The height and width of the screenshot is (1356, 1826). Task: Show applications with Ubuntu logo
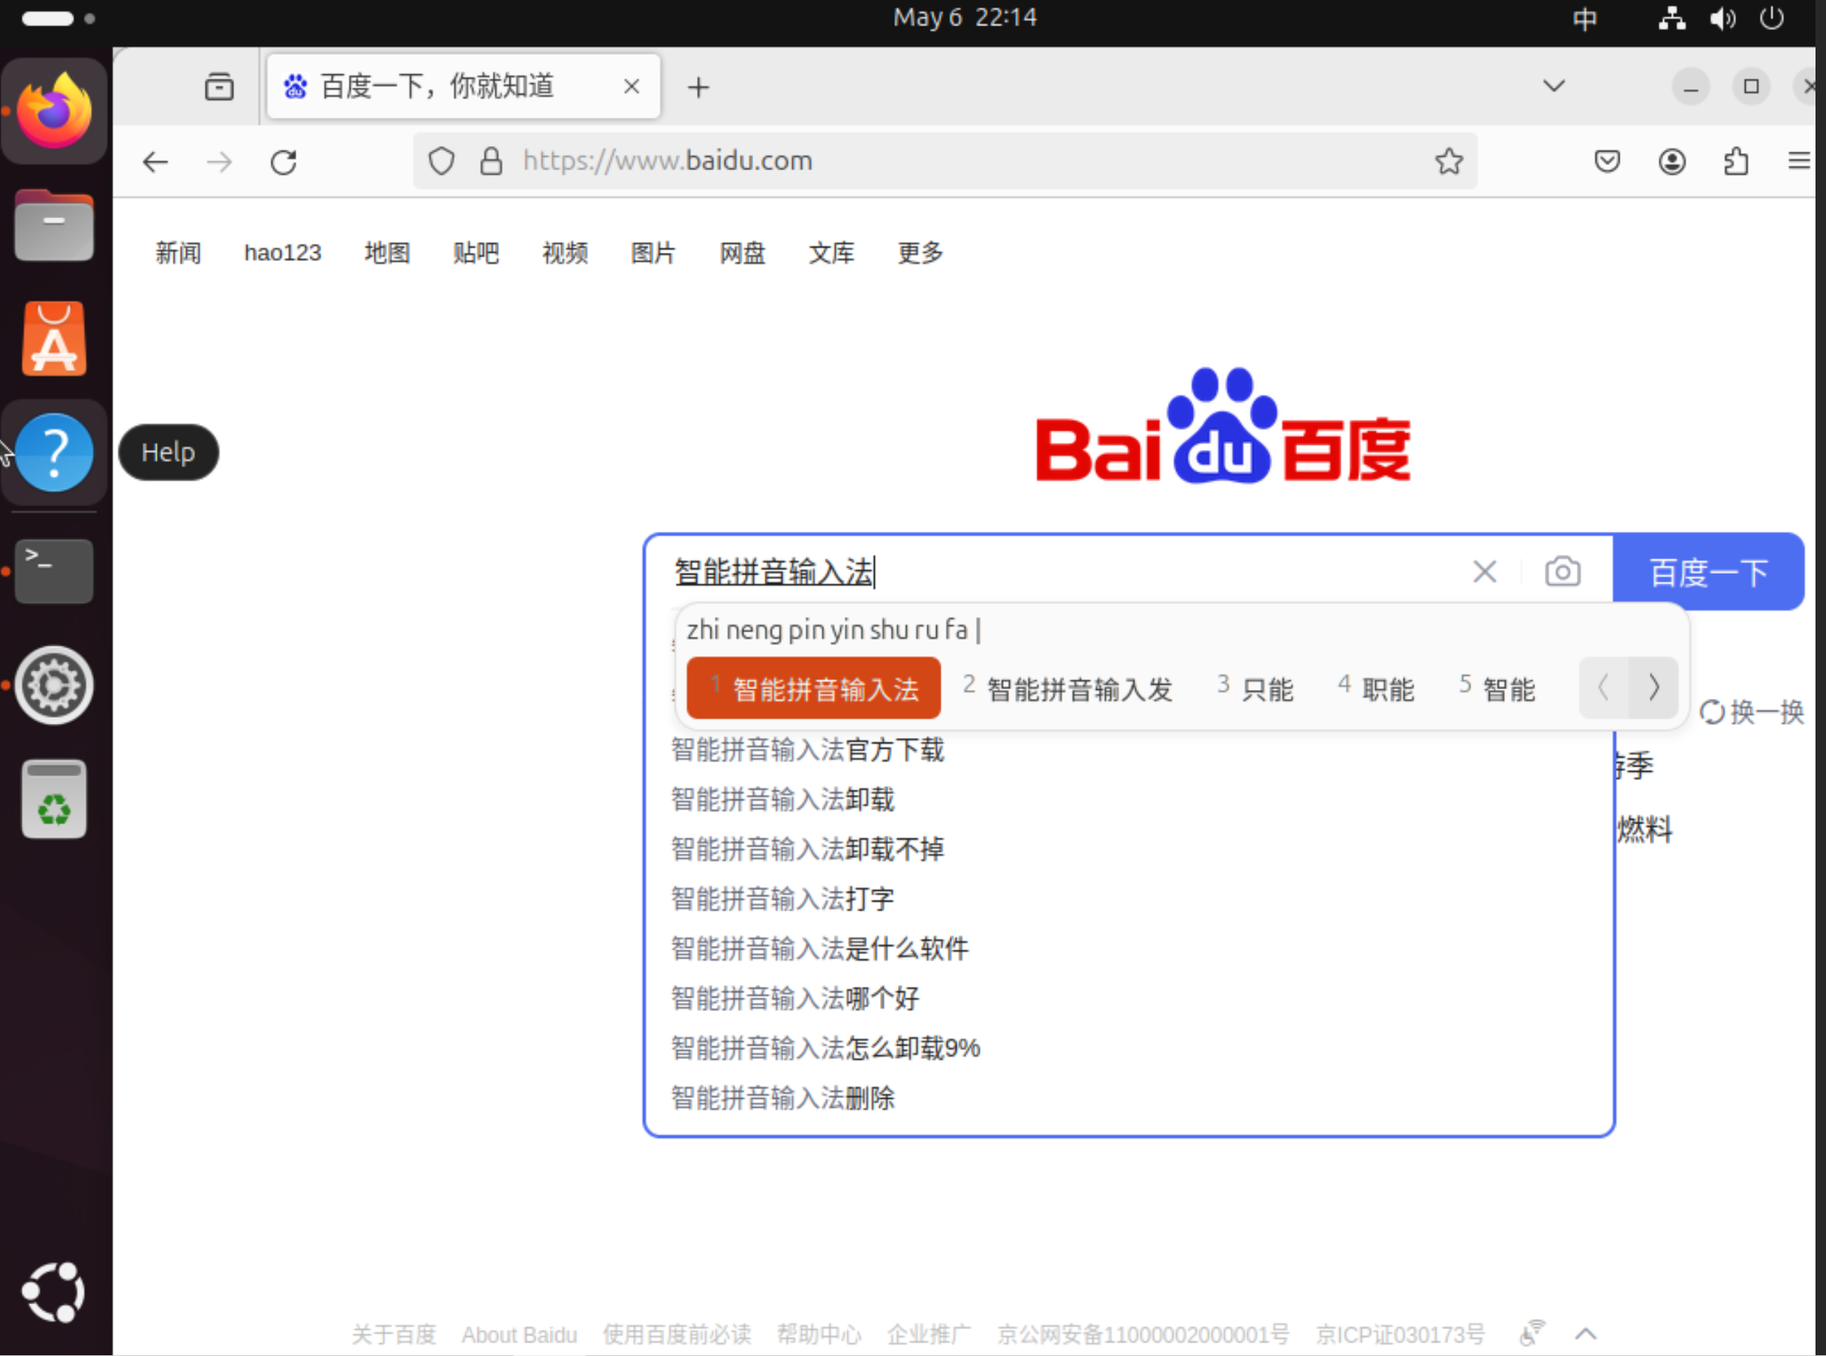pos(54,1292)
